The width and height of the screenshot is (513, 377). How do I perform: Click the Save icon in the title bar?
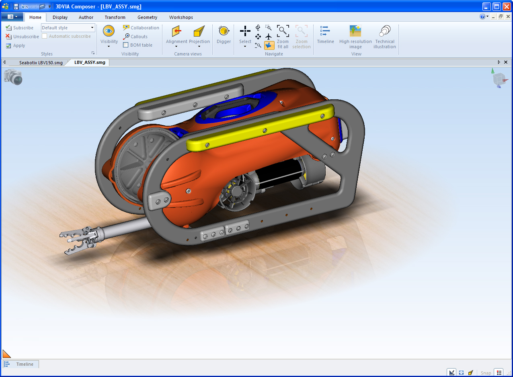[x=16, y=6]
